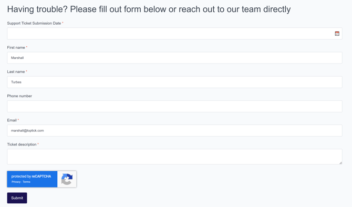Click the textarea resize handle corner

340,162
